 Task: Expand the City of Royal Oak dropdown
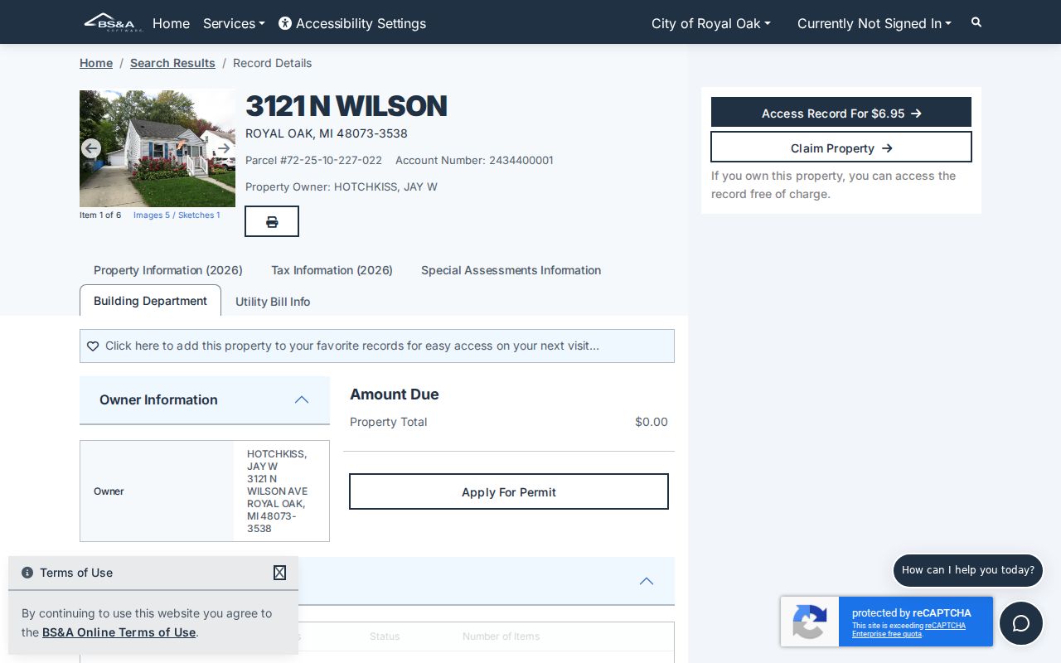[x=711, y=23]
